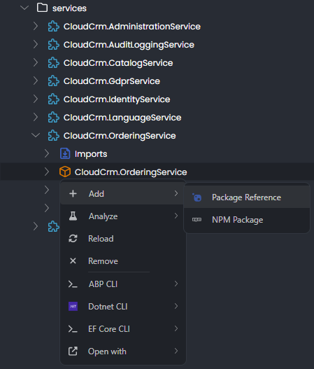Click the Dotnet CLI purple .NET icon
Screen dimensions: 314x369
coord(73,306)
